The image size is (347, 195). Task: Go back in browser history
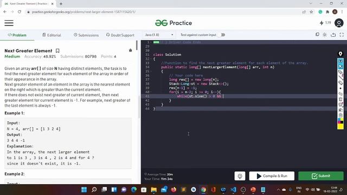pyautogui.click(x=5, y=12)
